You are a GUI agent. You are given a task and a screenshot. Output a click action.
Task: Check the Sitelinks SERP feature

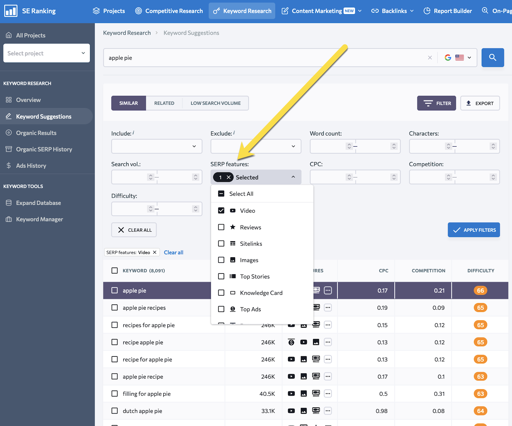pos(221,243)
